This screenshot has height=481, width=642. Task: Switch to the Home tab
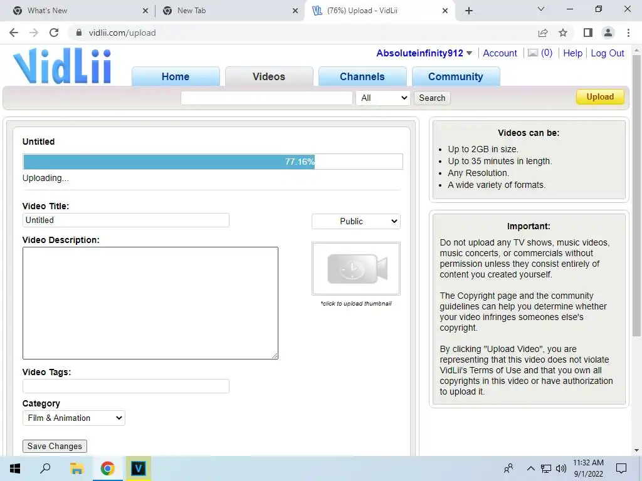tap(176, 76)
